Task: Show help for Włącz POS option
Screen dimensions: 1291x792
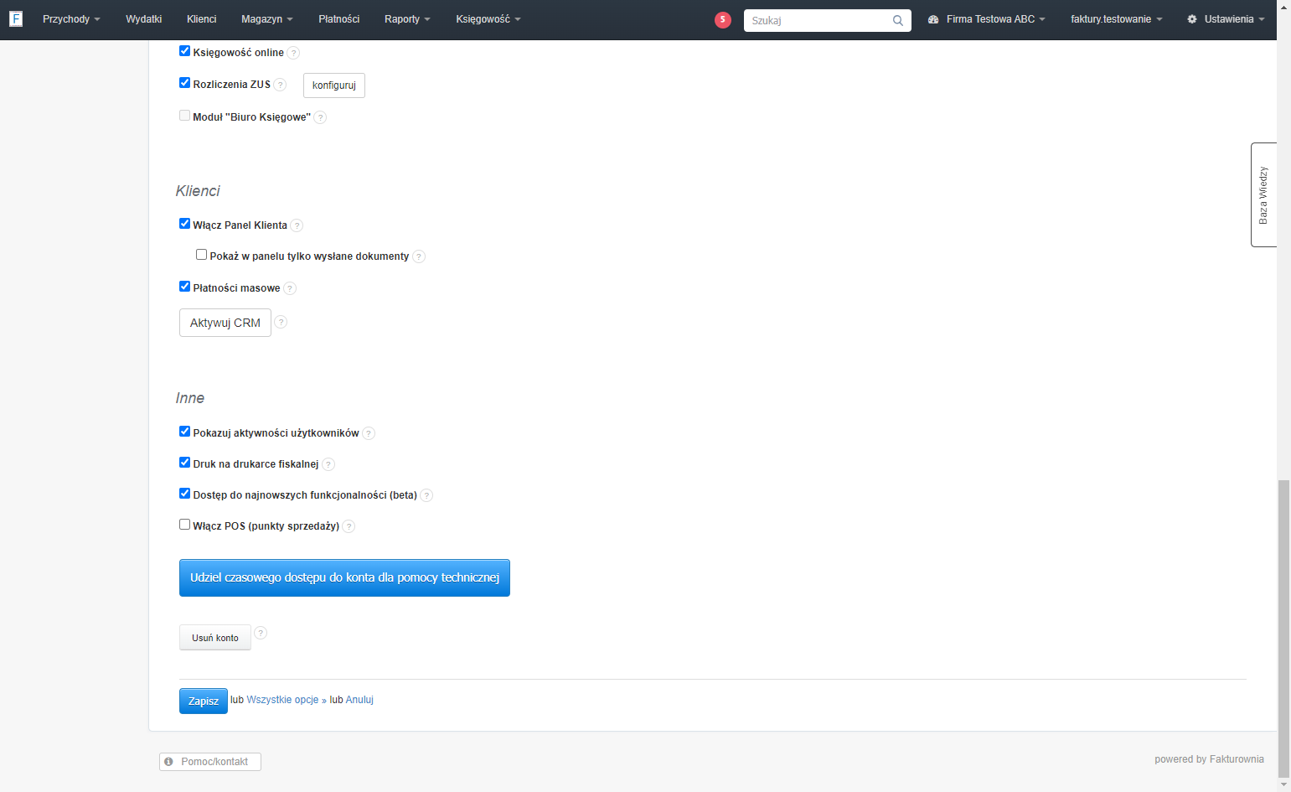Action: point(349,526)
